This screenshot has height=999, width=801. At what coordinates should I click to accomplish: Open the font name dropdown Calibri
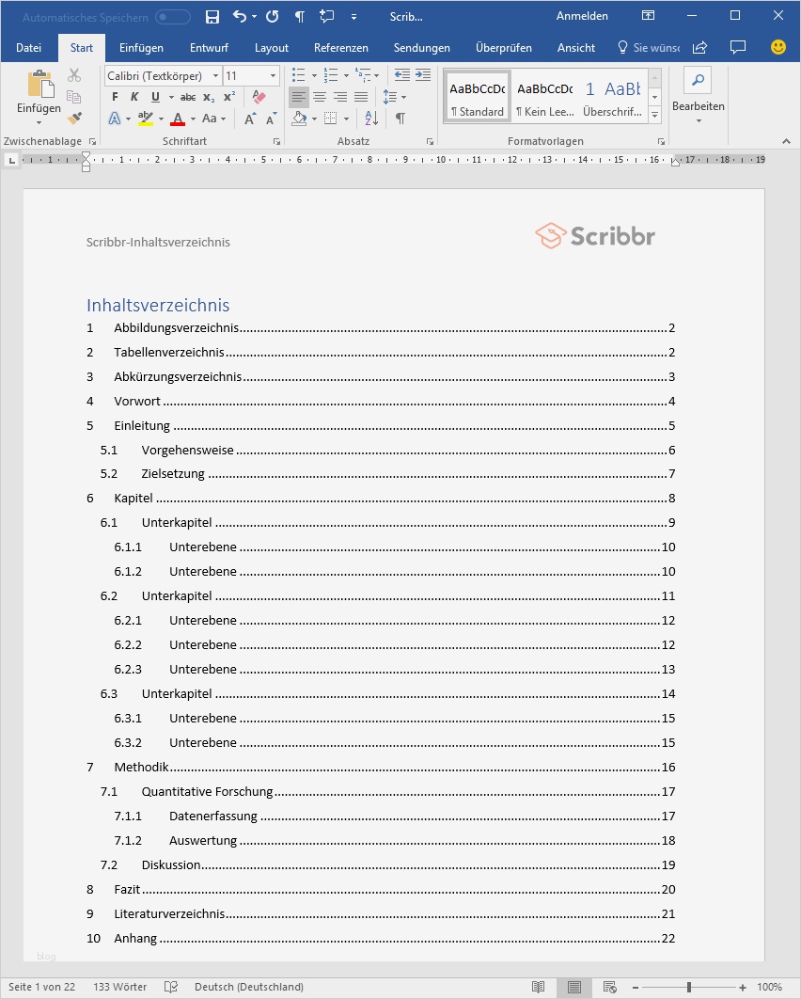pyautogui.click(x=215, y=76)
